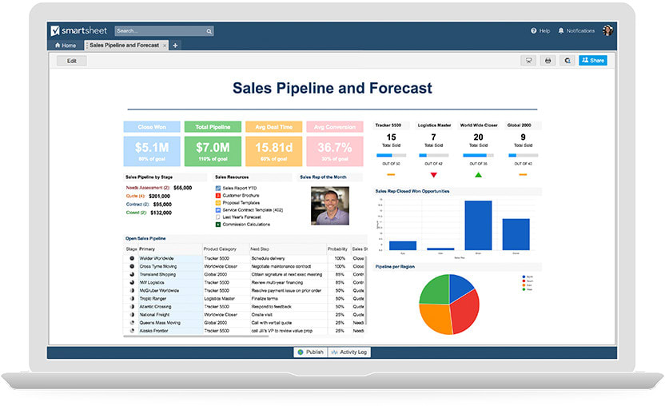Click the Smartsheet logo icon

55,30
